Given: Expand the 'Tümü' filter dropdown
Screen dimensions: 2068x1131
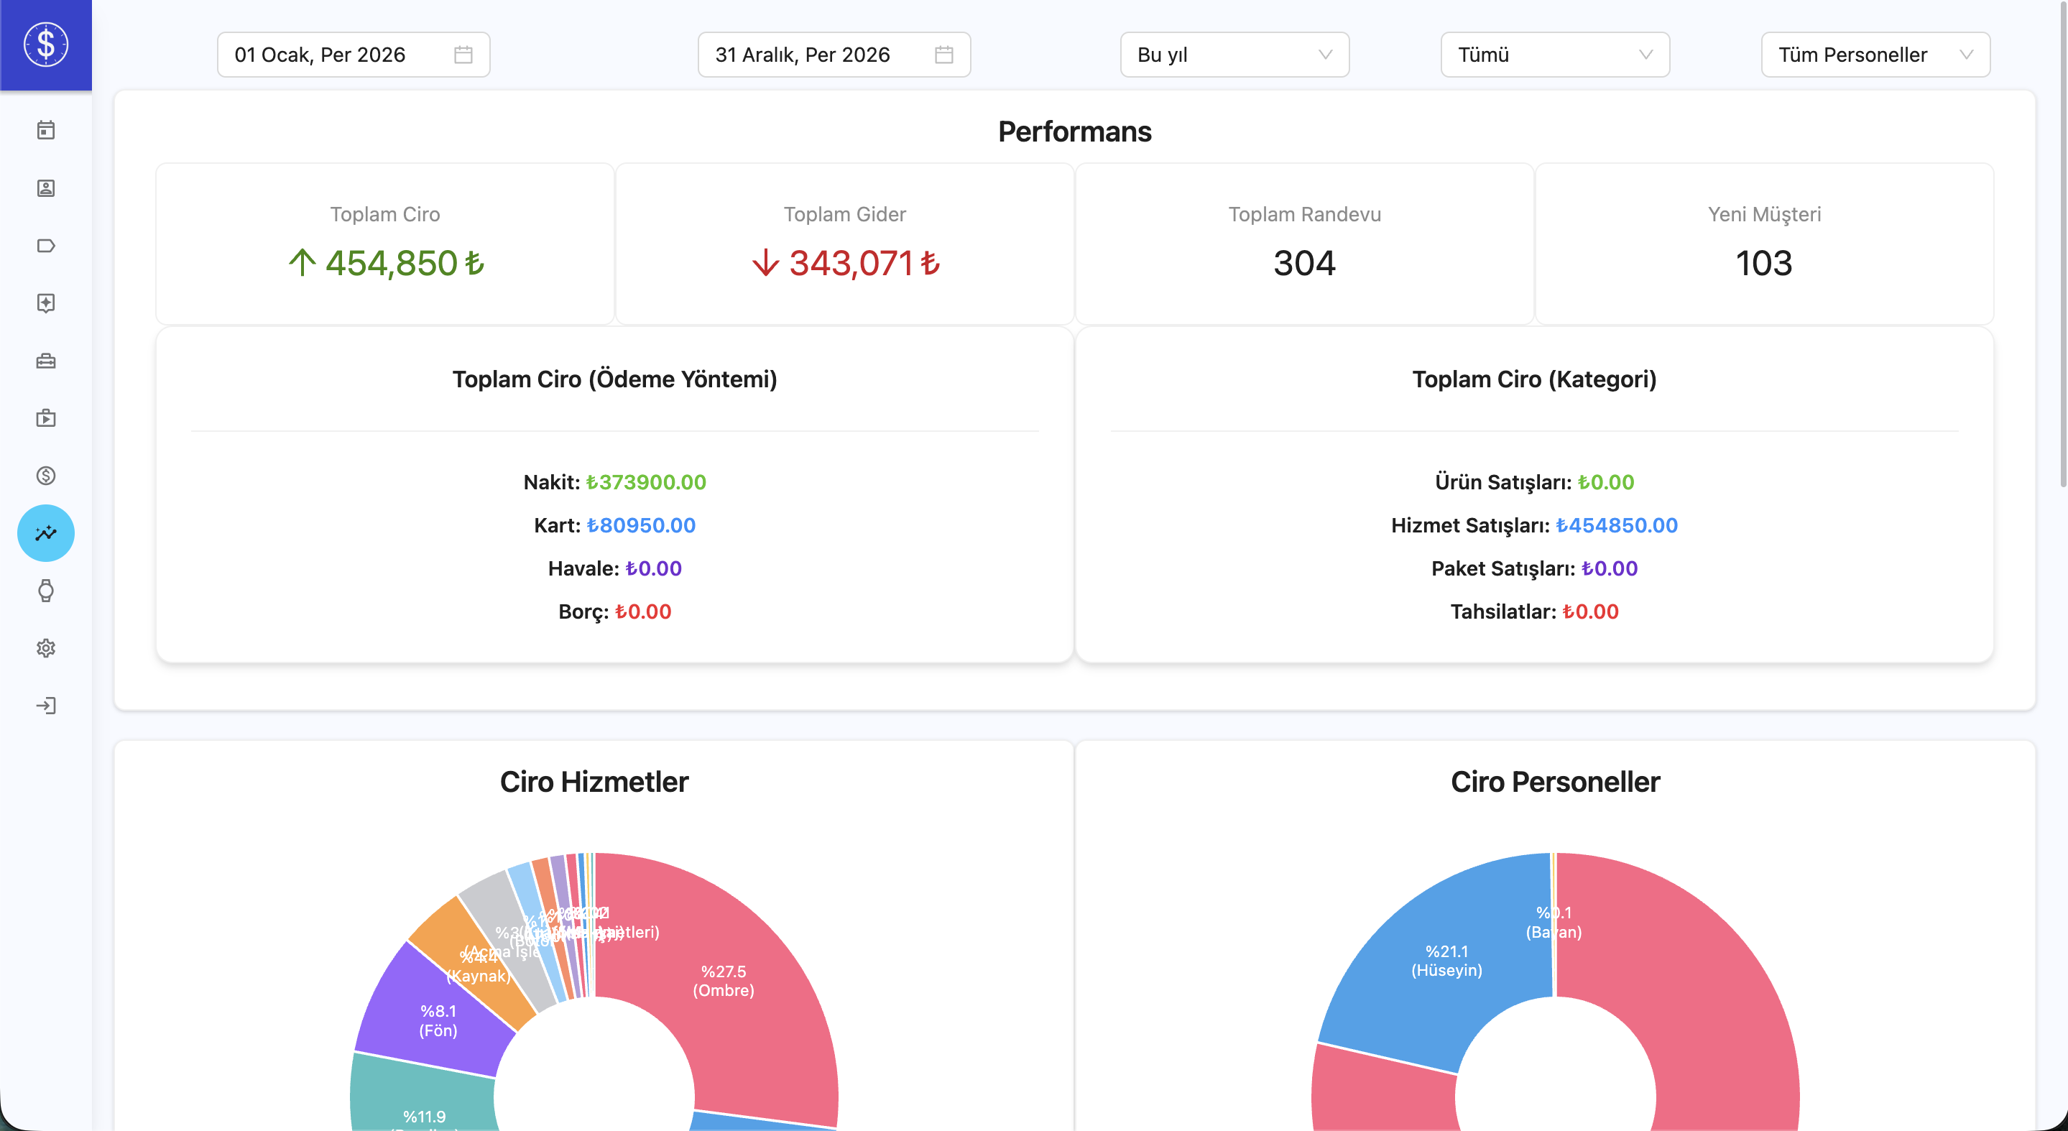Looking at the screenshot, I should click(x=1554, y=55).
